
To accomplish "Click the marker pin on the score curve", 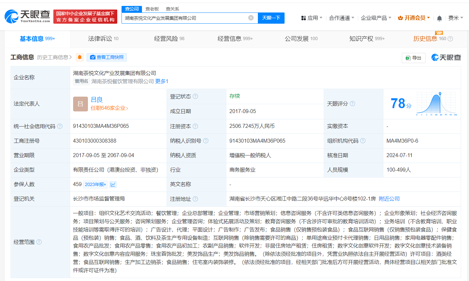I will tap(440, 93).
